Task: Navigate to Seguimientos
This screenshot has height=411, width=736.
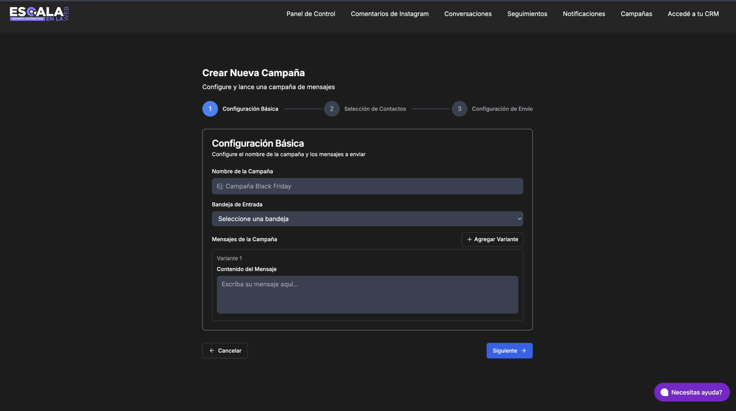Action: pyautogui.click(x=527, y=14)
